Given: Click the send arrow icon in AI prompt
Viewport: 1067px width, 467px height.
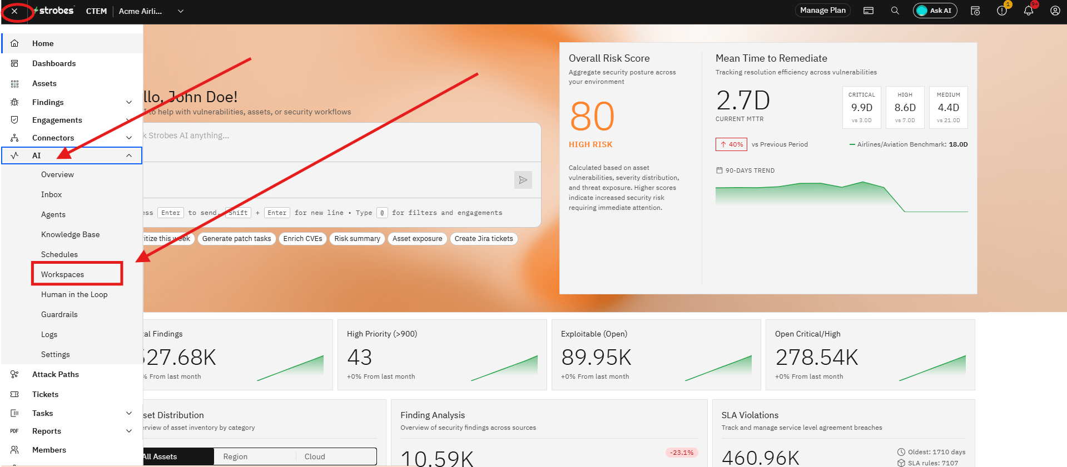Looking at the screenshot, I should (x=523, y=180).
